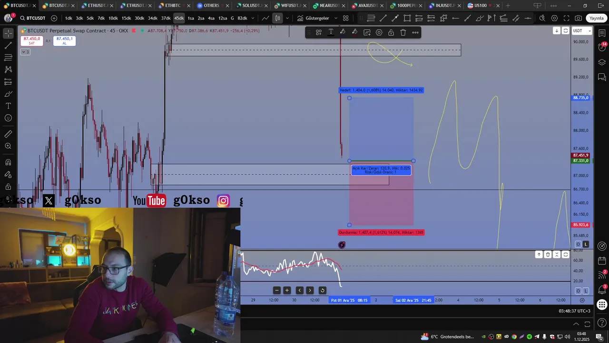The image size is (609, 343).
Task: Click the magnet mode icon in left sidebar
Action: 8,162
